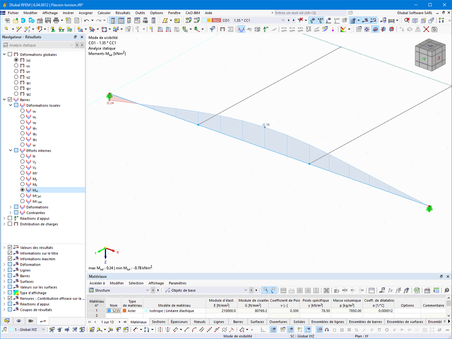Toggle the Valeurs des résultats checkbox

point(10,247)
